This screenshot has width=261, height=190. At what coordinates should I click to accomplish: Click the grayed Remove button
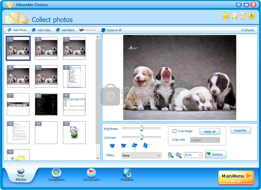tap(88, 30)
